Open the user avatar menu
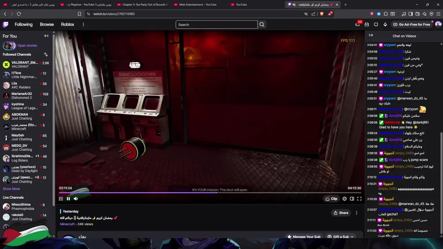This screenshot has width=443, height=249. point(438,25)
